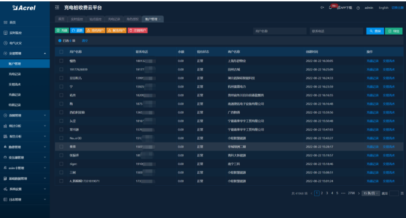Screen dimensions: 406x218
Task: Click the blue 退款 button
Action: [x=77, y=30]
